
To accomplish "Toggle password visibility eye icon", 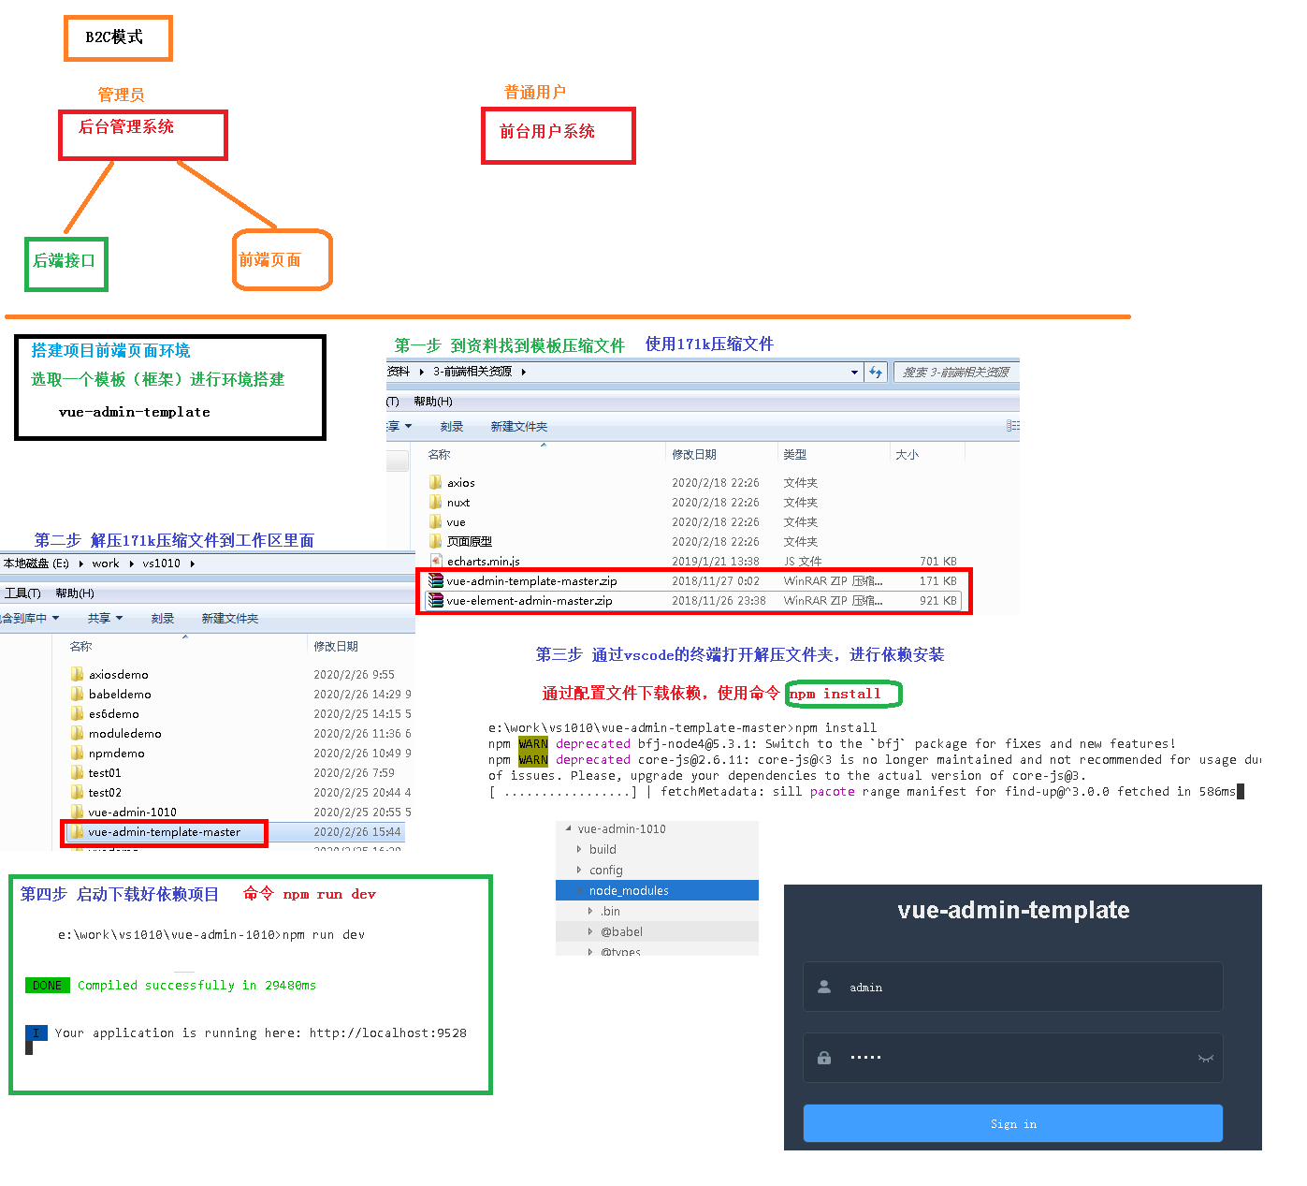I will coord(1206,1059).
